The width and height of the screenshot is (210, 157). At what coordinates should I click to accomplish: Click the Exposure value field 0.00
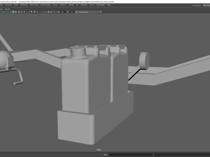(63, 12)
